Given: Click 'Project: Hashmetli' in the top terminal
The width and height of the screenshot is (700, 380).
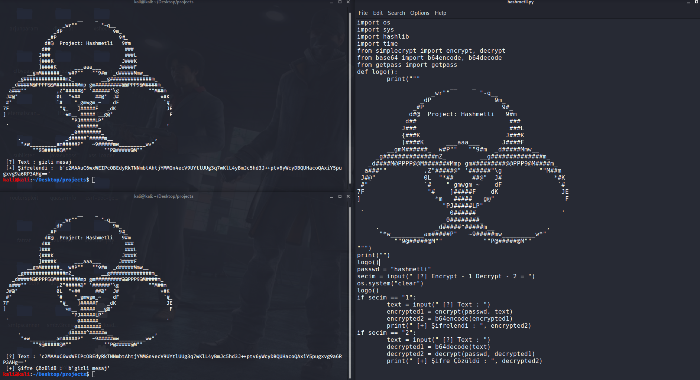Looking at the screenshot, I should click(86, 43).
